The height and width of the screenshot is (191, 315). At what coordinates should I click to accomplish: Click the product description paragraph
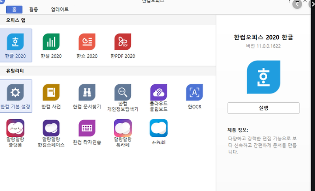pyautogui.click(x=262, y=145)
